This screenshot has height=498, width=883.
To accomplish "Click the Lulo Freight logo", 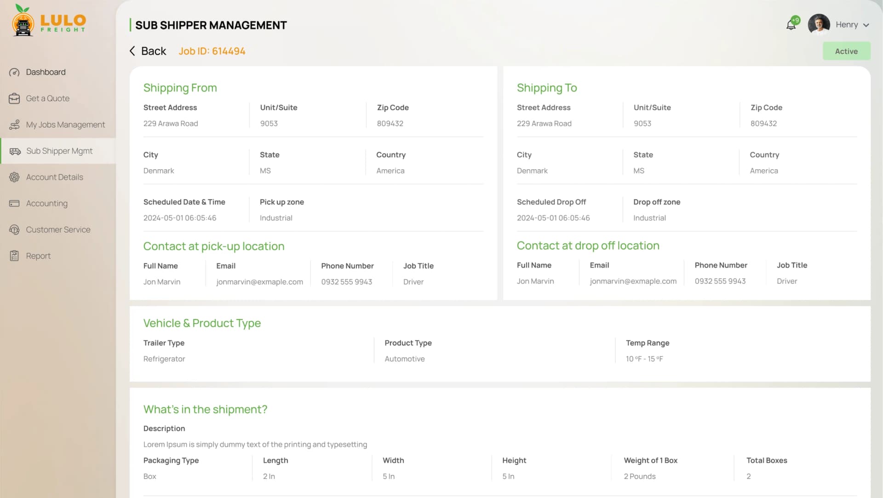I will click(49, 20).
